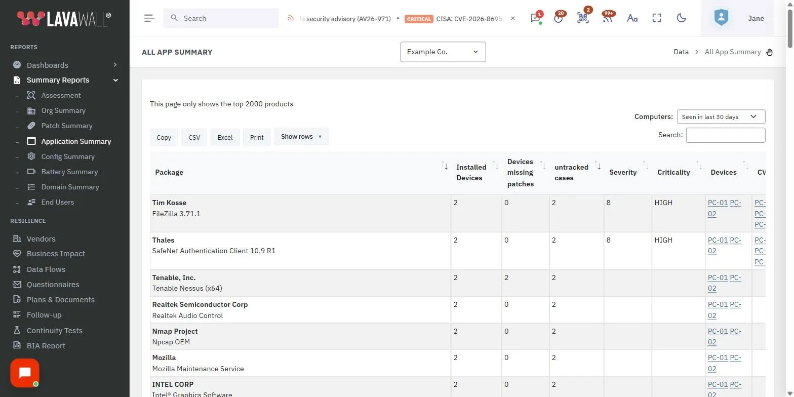Open the Example Co. organization dropdown
The width and height of the screenshot is (794, 397).
pyautogui.click(x=443, y=52)
